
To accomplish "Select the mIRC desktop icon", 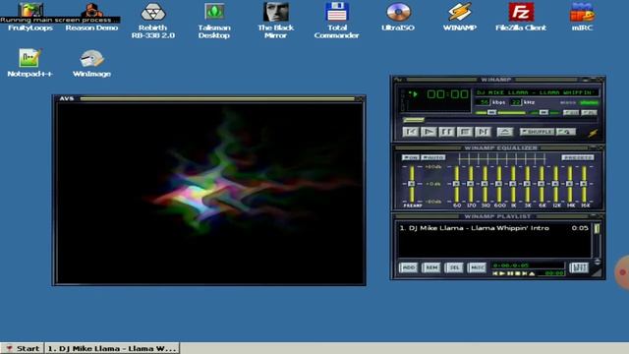I will tap(582, 16).
